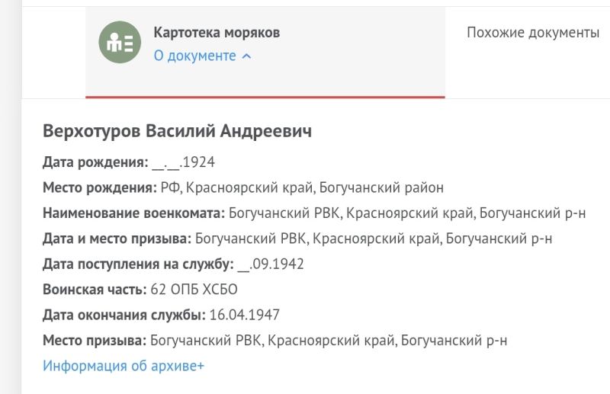Click the Дата и место призыва value
Screen dimensions: 610x394
pos(374,239)
